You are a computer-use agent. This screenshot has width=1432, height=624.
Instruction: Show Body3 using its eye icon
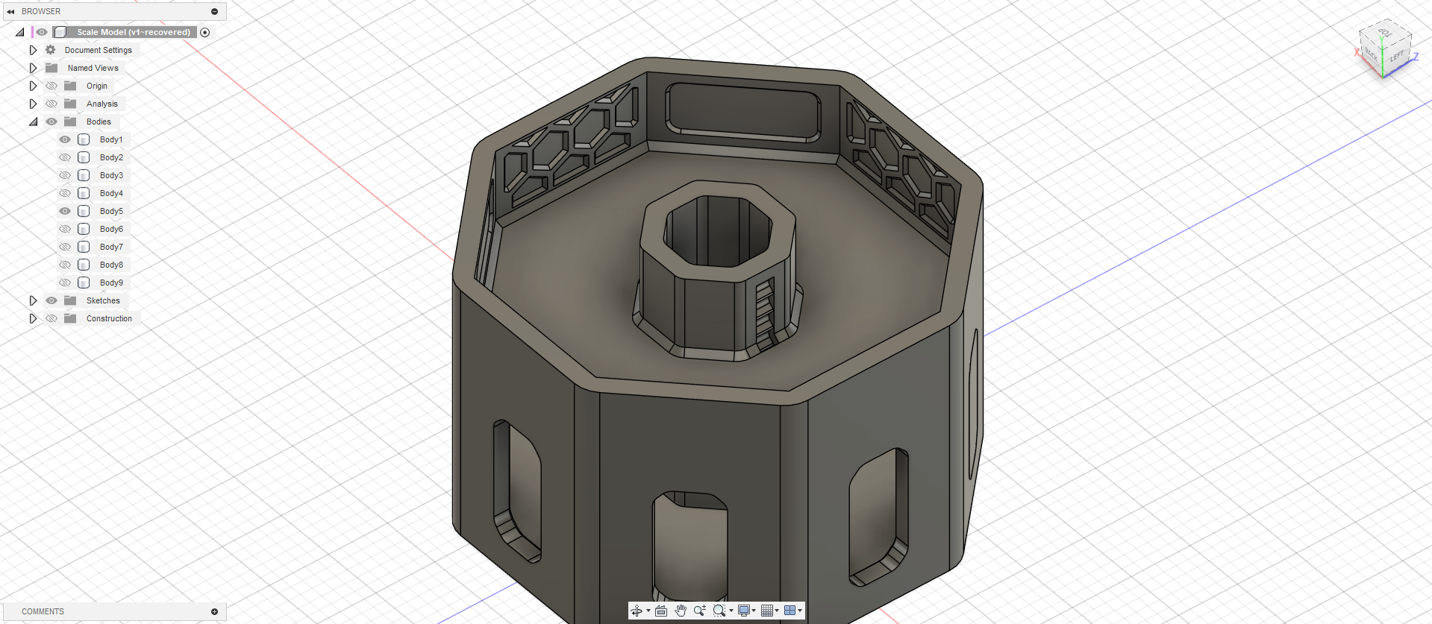coord(65,175)
